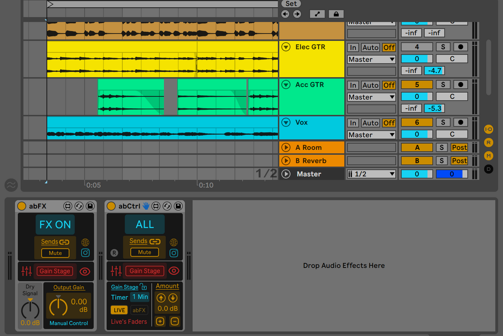Toggle LIVE mode in abCtrl
Viewport: 503px width, 336px height.
[119, 310]
